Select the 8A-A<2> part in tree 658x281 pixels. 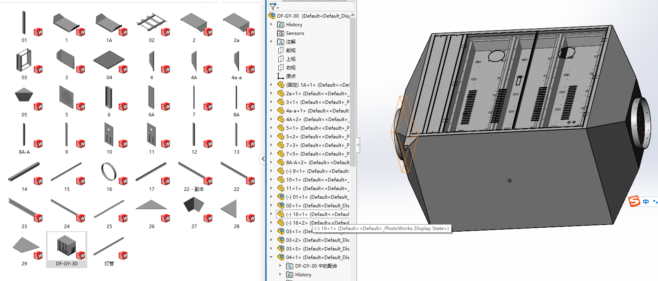pyautogui.click(x=317, y=163)
